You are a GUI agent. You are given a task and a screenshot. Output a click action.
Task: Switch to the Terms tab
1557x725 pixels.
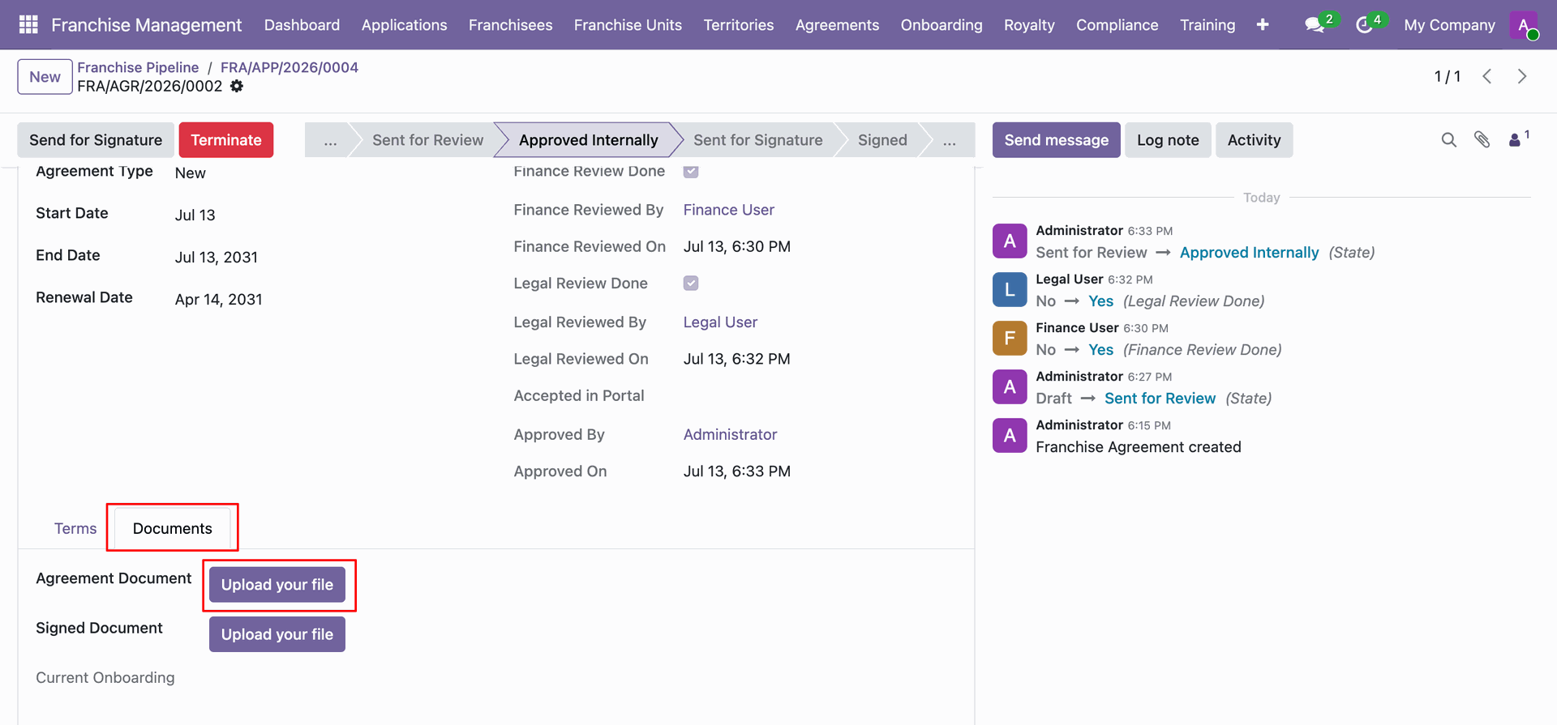[x=75, y=528]
